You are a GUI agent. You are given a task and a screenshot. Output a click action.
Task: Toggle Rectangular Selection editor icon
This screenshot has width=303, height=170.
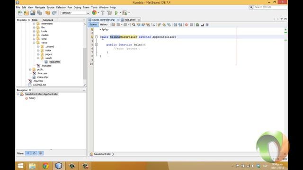pyautogui.click(x=153, y=25)
